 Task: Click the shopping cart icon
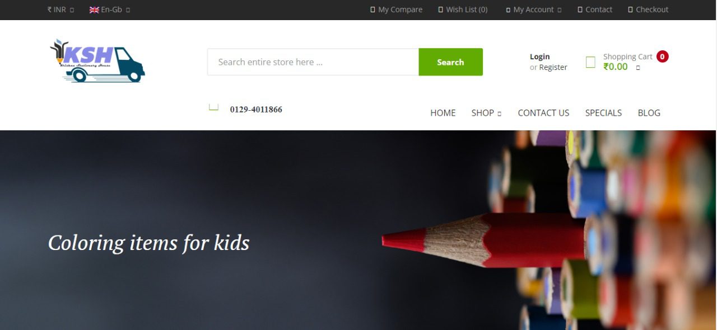click(x=590, y=62)
